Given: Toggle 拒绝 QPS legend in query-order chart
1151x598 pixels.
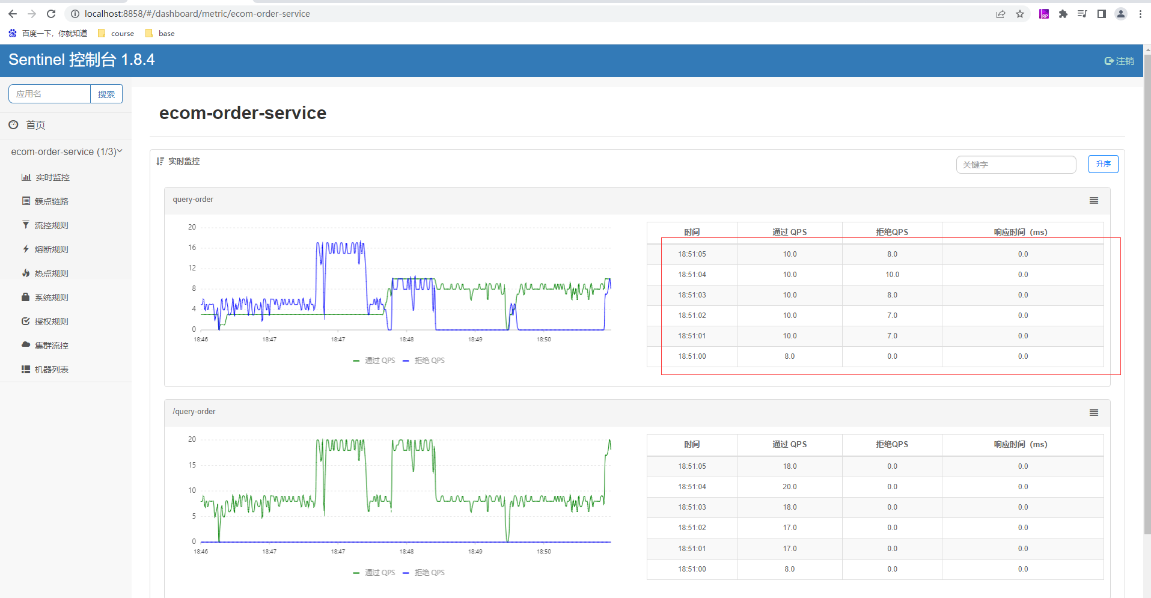Looking at the screenshot, I should pyautogui.click(x=424, y=361).
